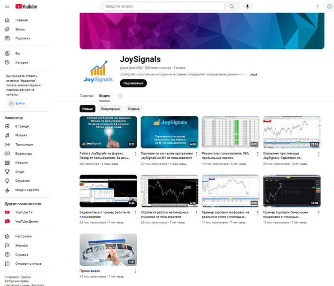Switch to channel Главная tab

tap(86, 96)
